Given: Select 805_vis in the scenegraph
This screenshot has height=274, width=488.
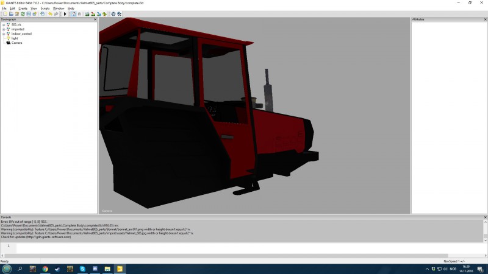Looking at the screenshot, I should click(16, 24).
